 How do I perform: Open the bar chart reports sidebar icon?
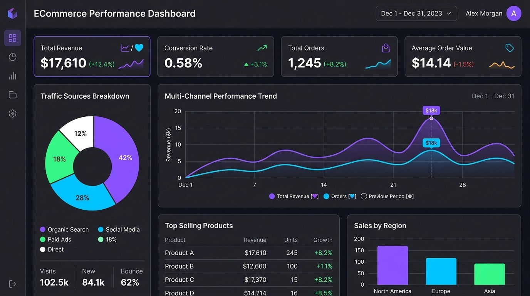tap(13, 76)
